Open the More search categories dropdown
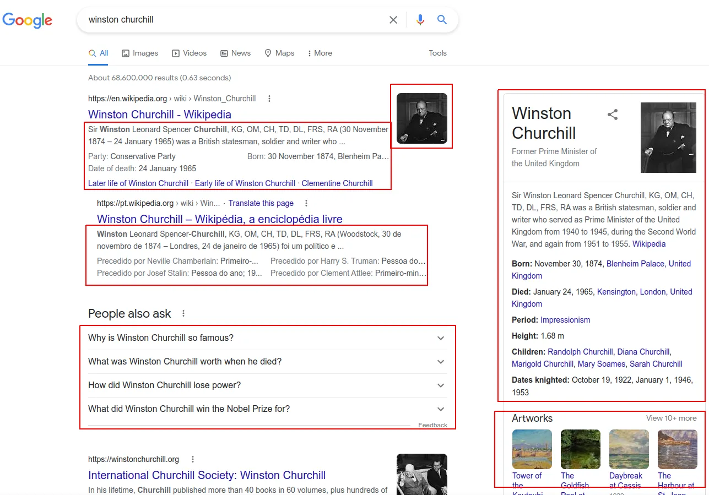 coord(320,53)
